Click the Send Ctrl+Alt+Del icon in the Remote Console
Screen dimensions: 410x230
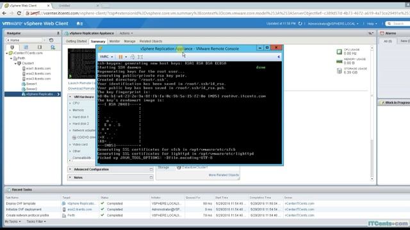point(133,57)
